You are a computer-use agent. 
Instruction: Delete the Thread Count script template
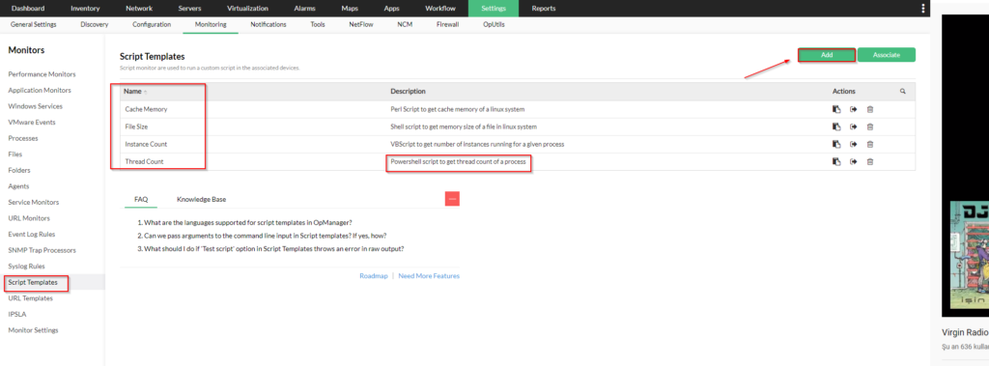870,162
